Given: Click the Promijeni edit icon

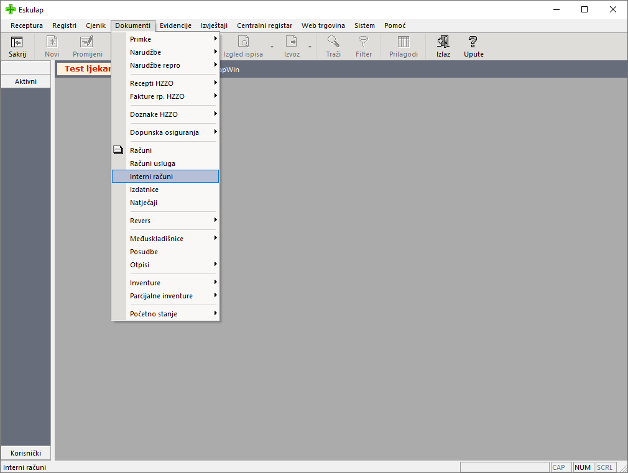Looking at the screenshot, I should (x=87, y=42).
